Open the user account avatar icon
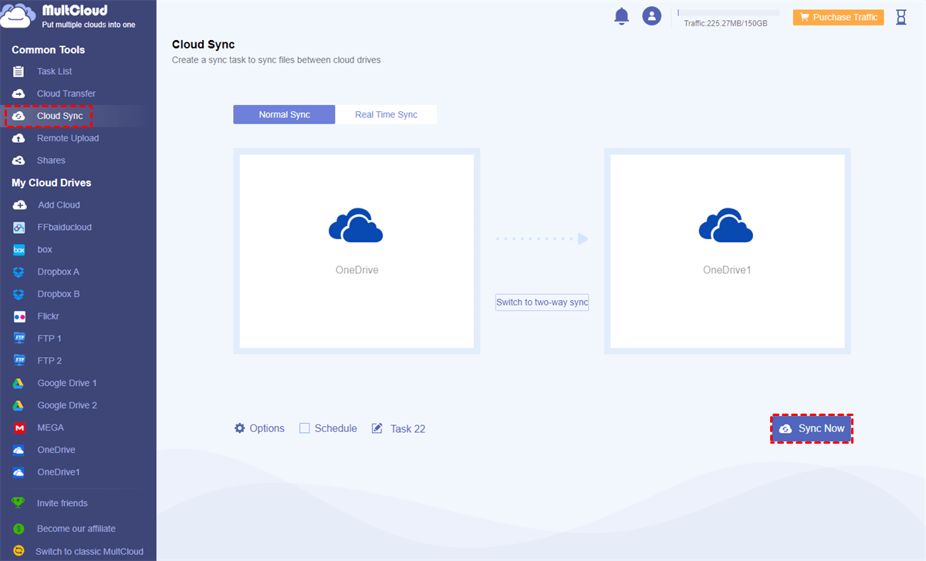The image size is (926, 561). pos(652,16)
